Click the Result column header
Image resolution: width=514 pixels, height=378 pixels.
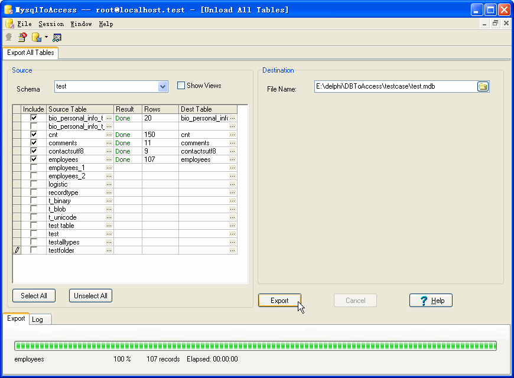128,109
